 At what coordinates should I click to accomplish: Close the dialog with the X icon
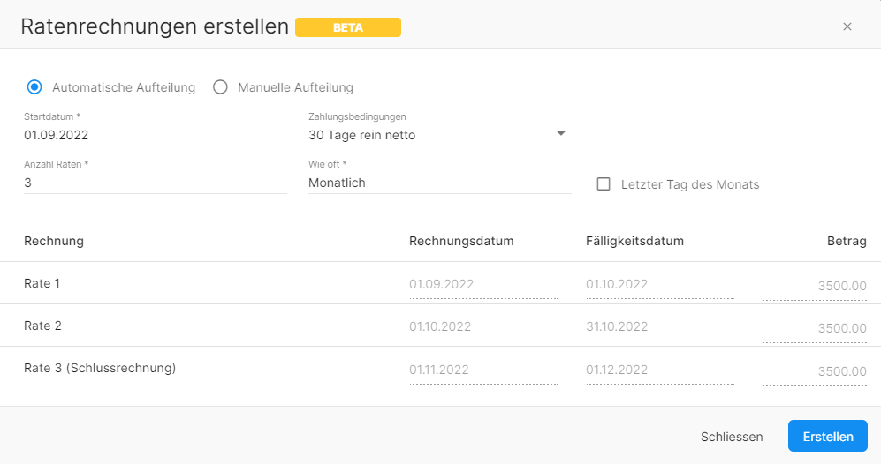[x=847, y=26]
